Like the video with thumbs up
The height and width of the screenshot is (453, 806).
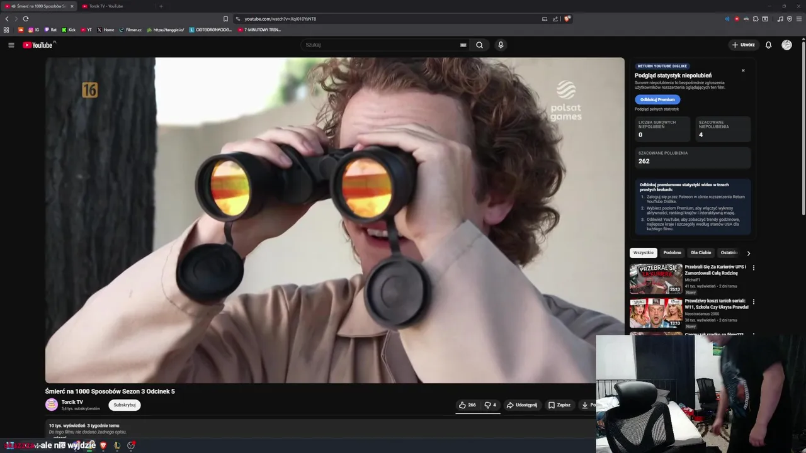467,405
